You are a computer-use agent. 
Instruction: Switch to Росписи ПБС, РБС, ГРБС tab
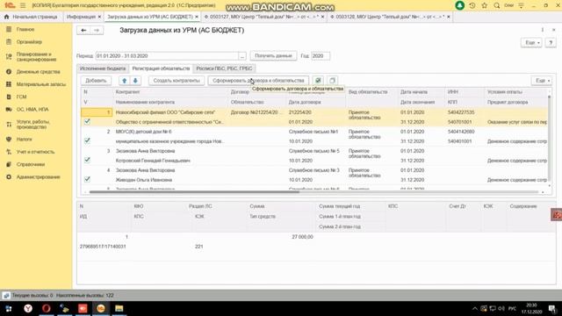pyautogui.click(x=224, y=68)
